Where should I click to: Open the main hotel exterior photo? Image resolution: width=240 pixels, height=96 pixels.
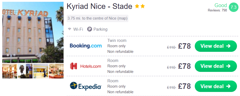(x=33, y=33)
